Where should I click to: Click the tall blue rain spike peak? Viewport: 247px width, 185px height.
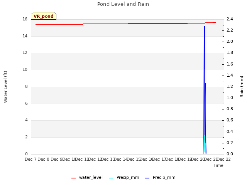point(205,27)
